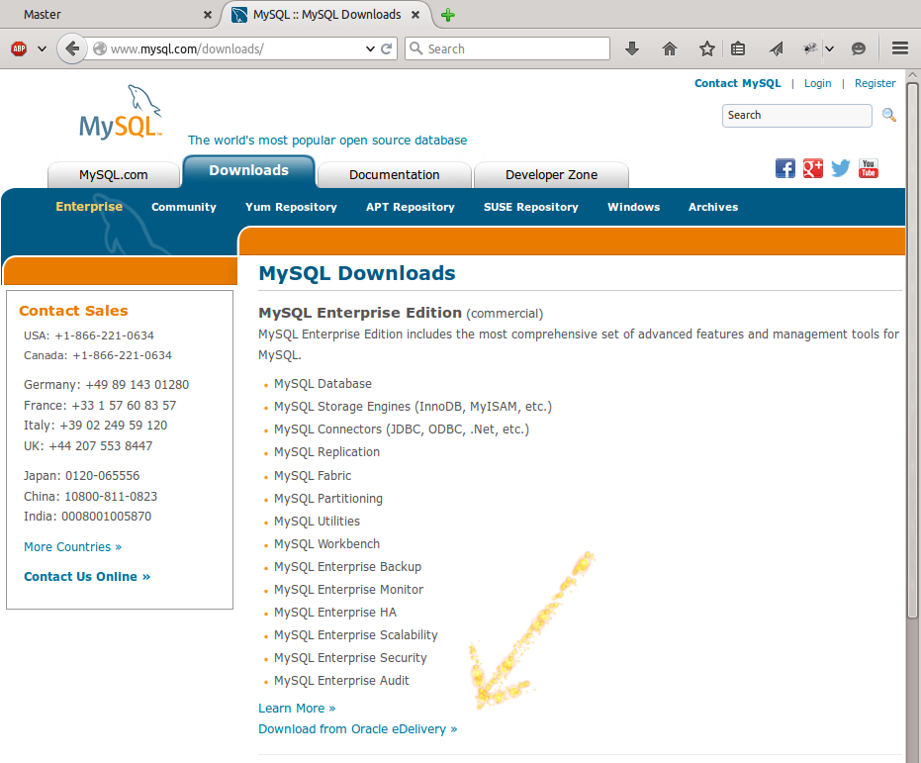Switch to the Master browser tab
Screen dimensions: 921x763
pos(110,15)
